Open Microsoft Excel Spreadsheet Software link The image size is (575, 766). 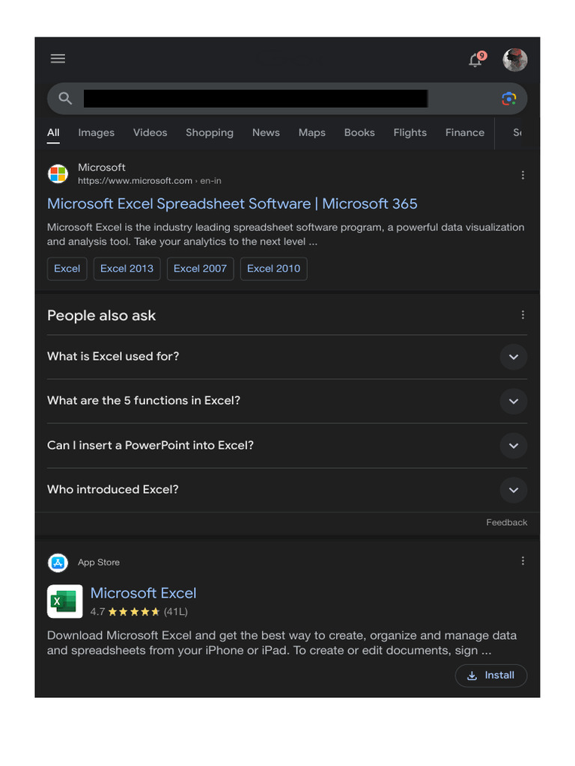[x=232, y=203]
